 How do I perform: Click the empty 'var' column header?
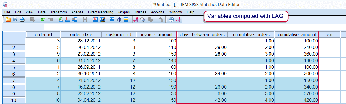pos(330,34)
